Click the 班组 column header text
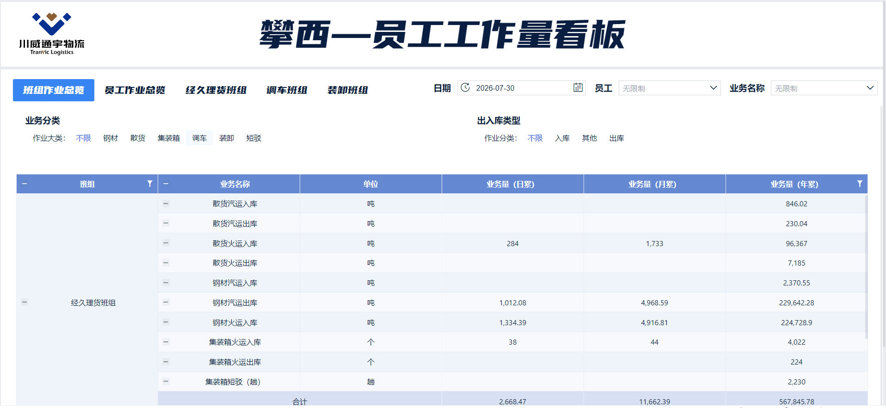The image size is (886, 408). coord(87,184)
